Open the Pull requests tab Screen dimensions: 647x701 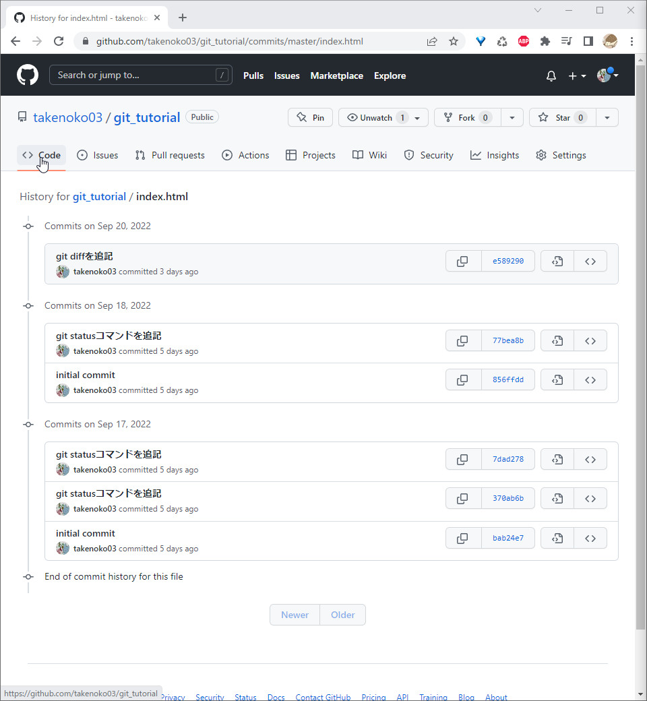(x=170, y=155)
